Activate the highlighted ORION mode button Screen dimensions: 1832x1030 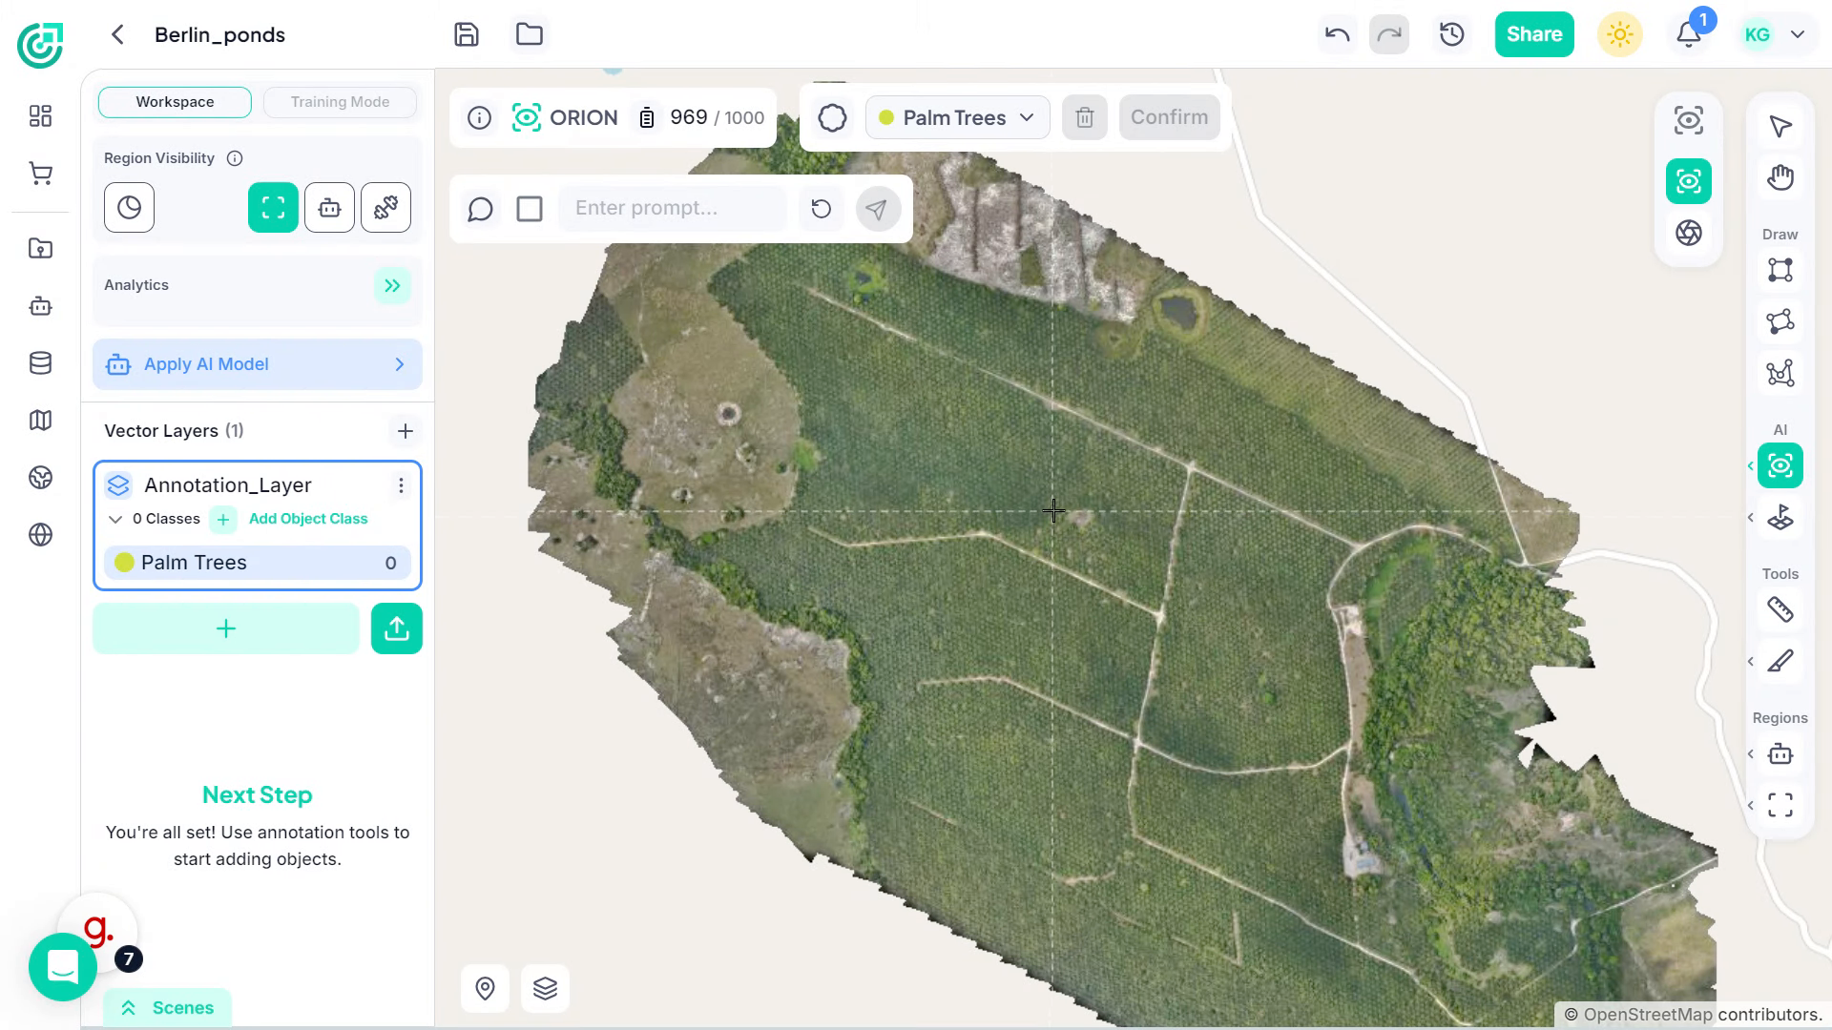1689,181
